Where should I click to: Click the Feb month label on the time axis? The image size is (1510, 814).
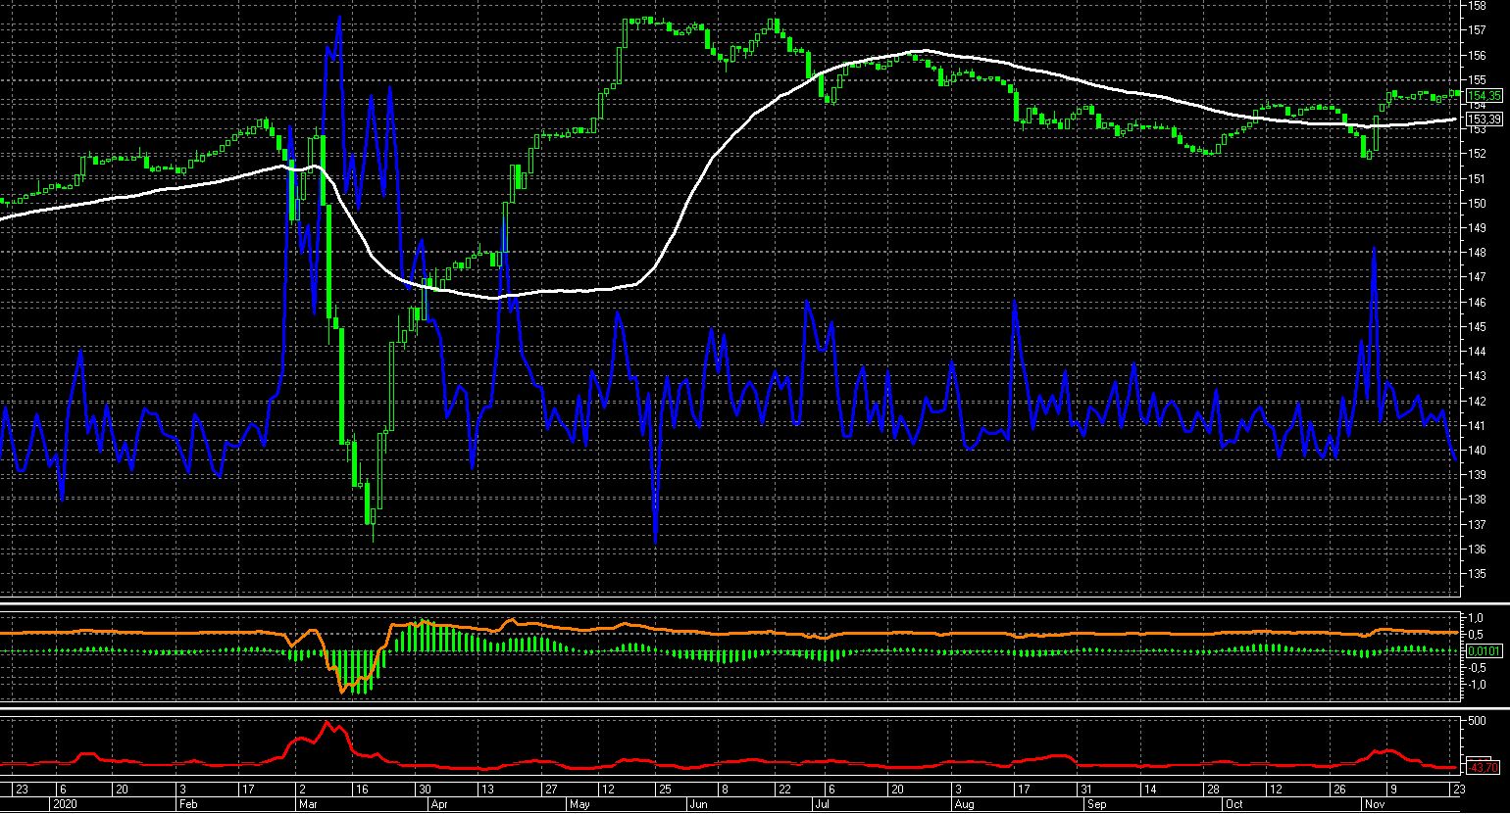click(x=188, y=804)
